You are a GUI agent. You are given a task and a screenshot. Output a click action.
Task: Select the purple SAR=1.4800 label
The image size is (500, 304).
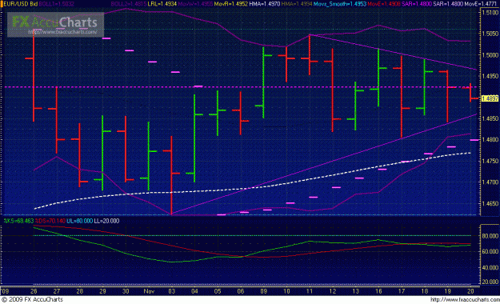[x=417, y=4]
